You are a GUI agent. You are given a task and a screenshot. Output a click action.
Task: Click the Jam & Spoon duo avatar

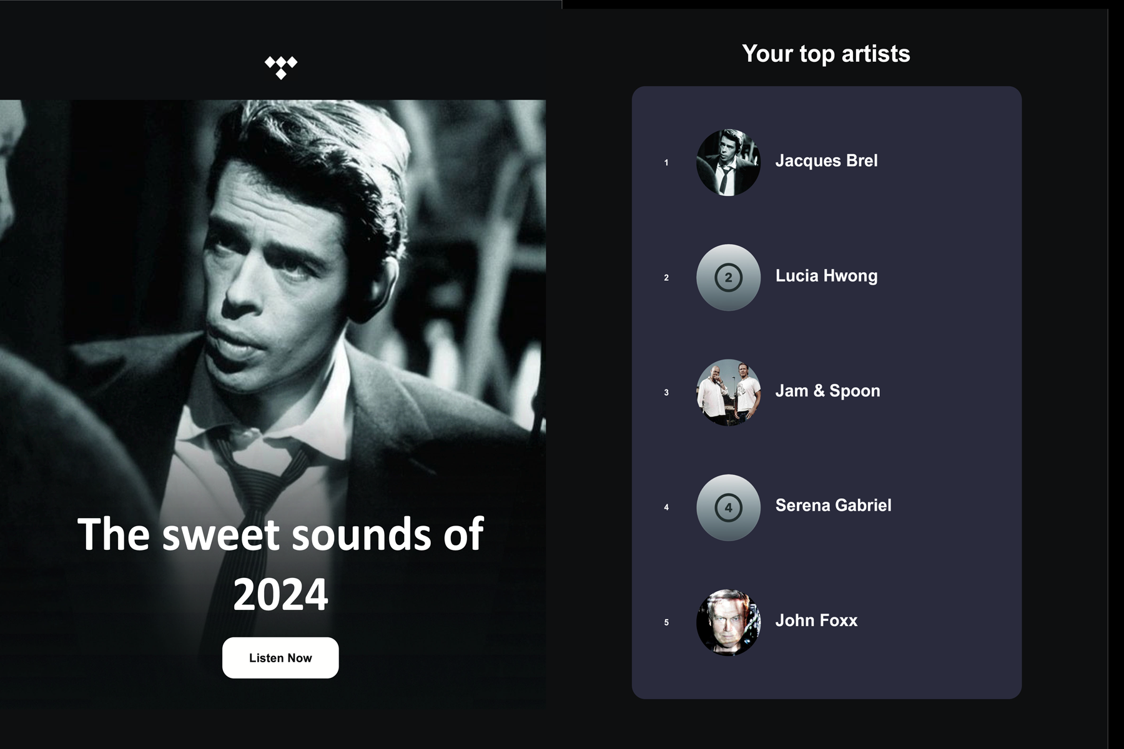[728, 393]
